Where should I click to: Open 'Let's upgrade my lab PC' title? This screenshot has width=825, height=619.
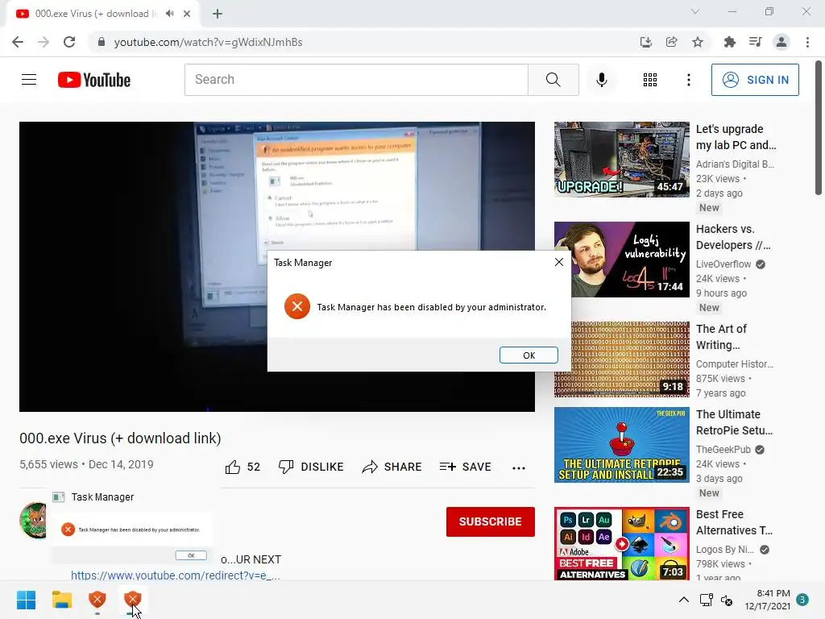[736, 137]
